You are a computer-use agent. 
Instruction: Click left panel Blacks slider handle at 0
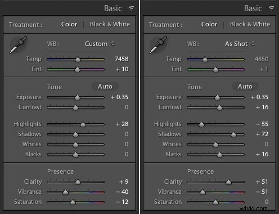tap(75, 155)
